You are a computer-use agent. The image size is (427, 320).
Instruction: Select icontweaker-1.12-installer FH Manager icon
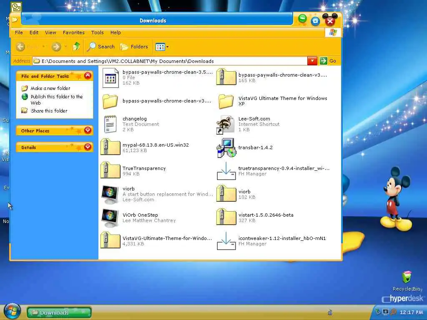coord(226,241)
